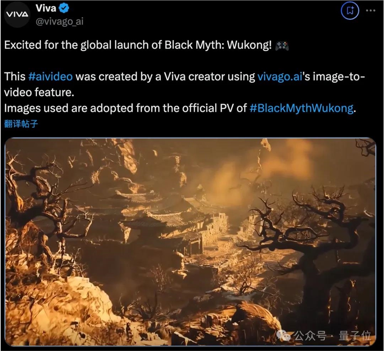Click the blue verified badge beside Viva

coord(64,8)
